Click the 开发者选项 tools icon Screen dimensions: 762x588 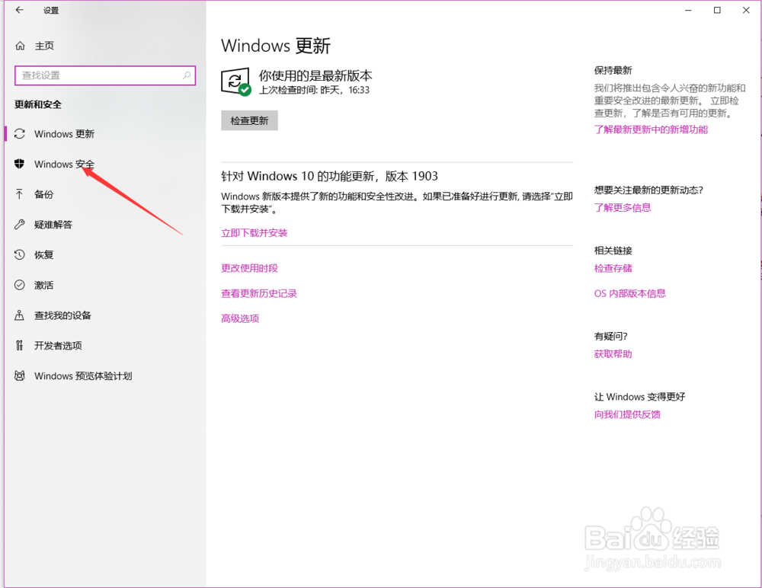[x=20, y=346]
